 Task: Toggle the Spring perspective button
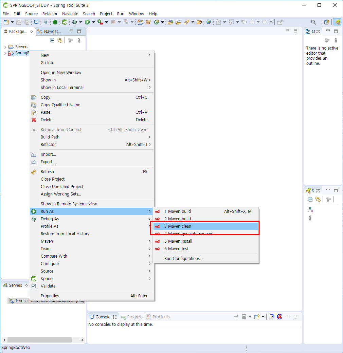(337, 22)
